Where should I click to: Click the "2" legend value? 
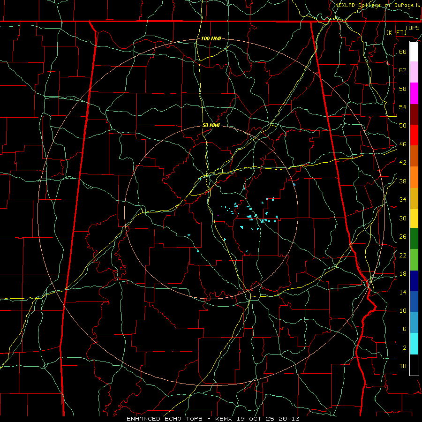[x=404, y=347]
